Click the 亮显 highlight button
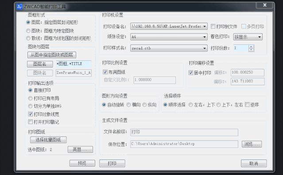The width and height of the screenshot is (283, 175). pos(80,149)
